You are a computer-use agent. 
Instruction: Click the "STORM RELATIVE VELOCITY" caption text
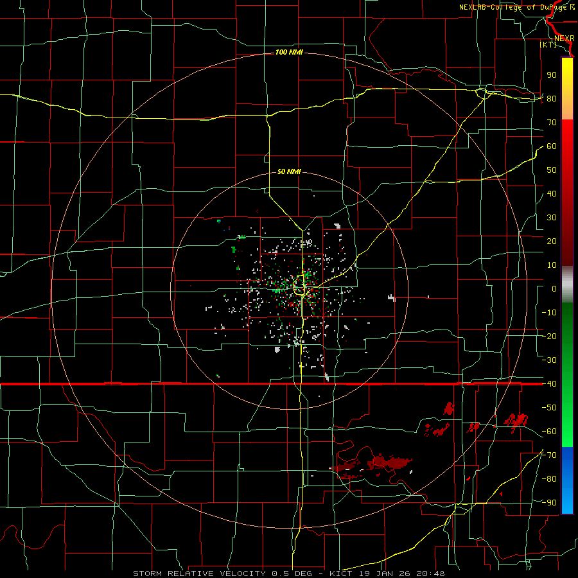(x=201, y=574)
